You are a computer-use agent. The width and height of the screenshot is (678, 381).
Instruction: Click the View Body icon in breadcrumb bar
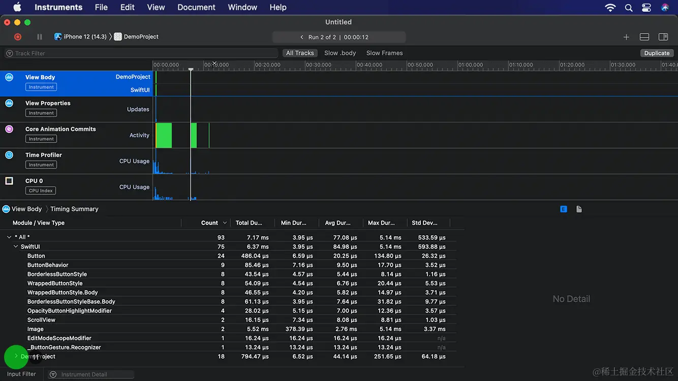pos(6,209)
